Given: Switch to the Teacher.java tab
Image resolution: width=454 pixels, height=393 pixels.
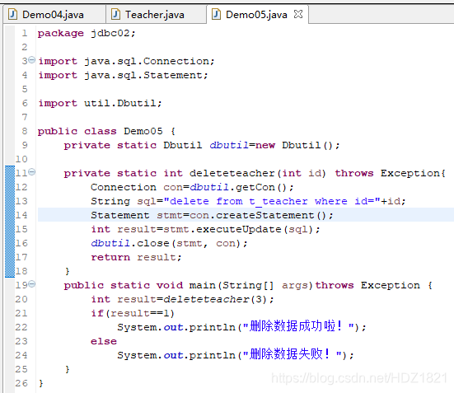Looking at the screenshot, I should coord(155,15).
